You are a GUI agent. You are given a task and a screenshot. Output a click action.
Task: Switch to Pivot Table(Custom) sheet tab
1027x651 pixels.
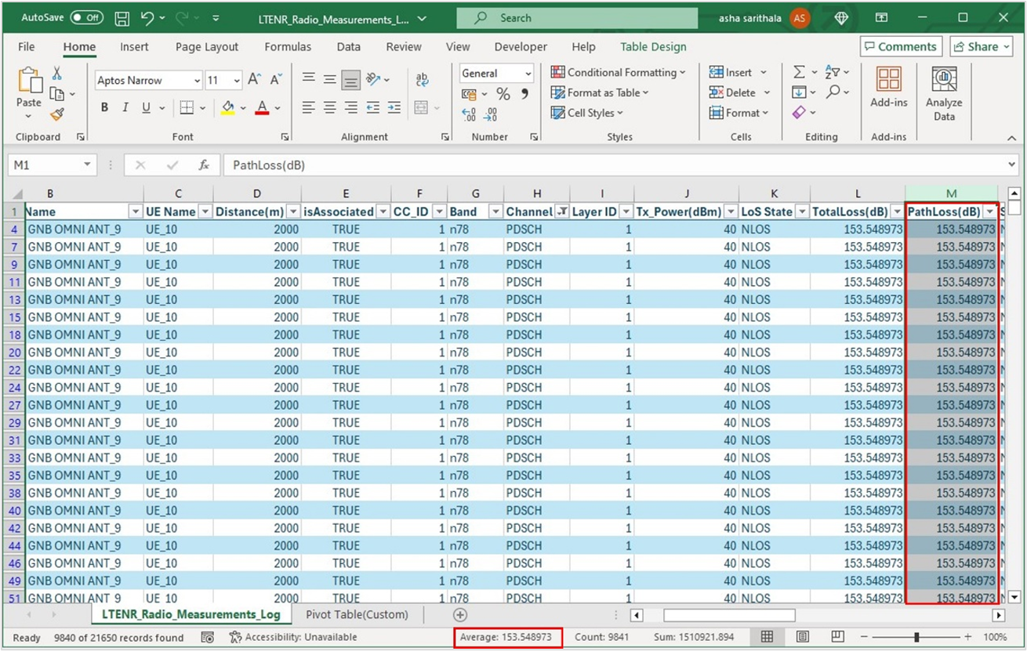(357, 615)
